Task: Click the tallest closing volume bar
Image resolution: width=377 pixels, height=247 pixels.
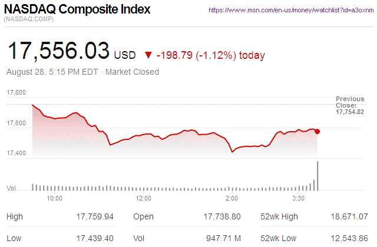Action: (318, 175)
